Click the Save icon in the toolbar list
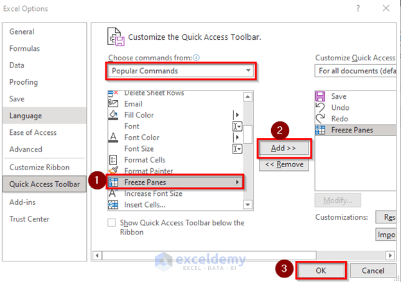 [320, 96]
